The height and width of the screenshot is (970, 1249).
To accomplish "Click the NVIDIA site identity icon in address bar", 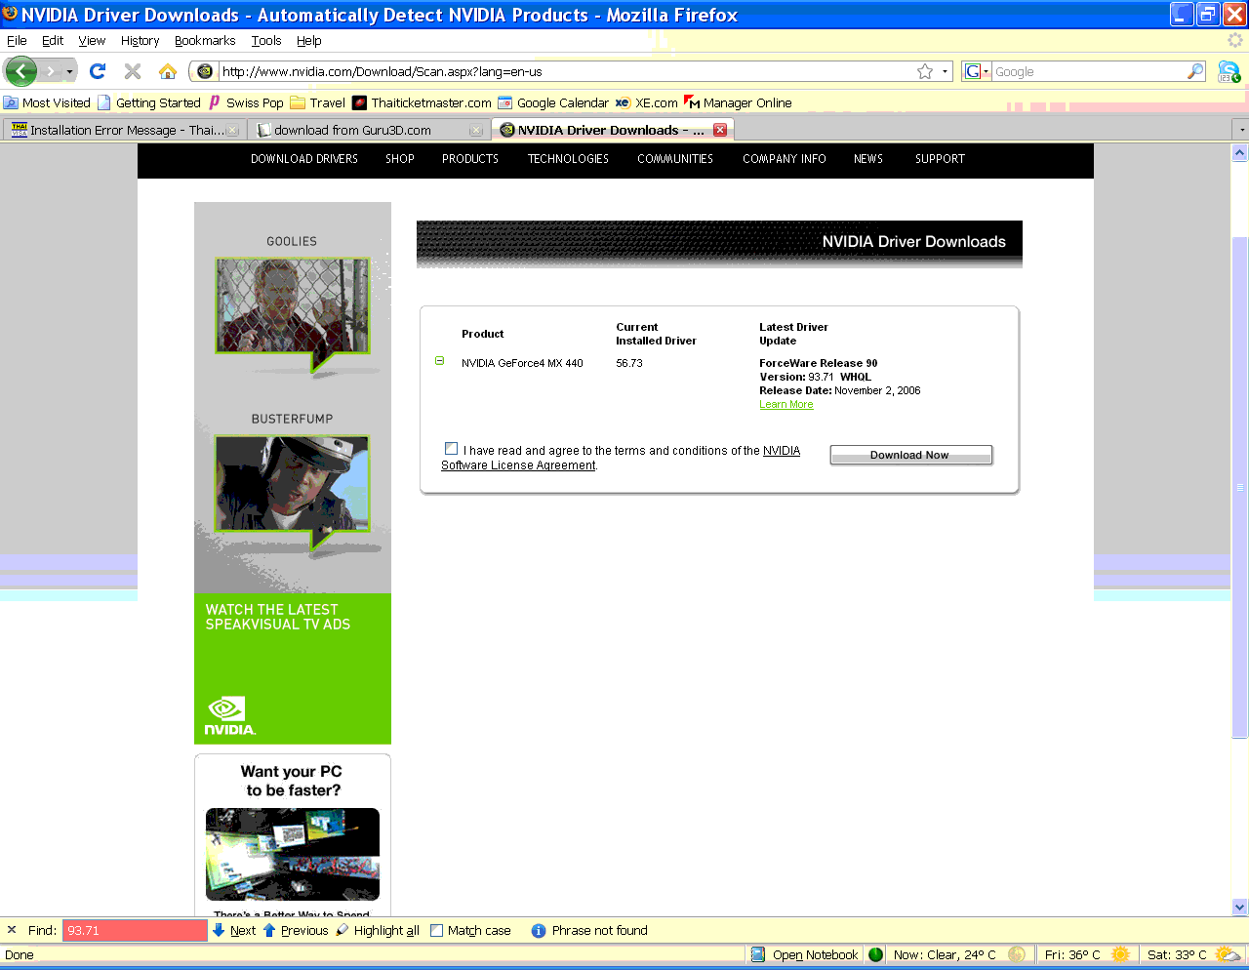I will pos(204,71).
